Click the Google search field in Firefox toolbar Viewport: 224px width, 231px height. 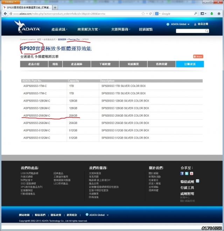coord(177,14)
